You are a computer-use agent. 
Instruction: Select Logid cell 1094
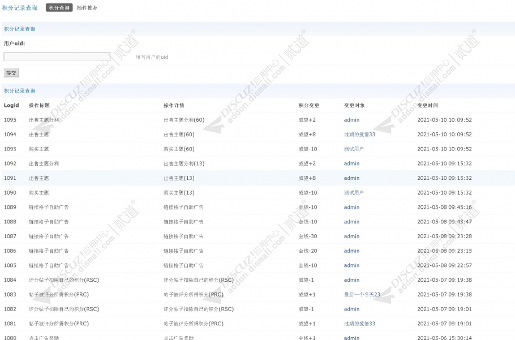pos(10,134)
